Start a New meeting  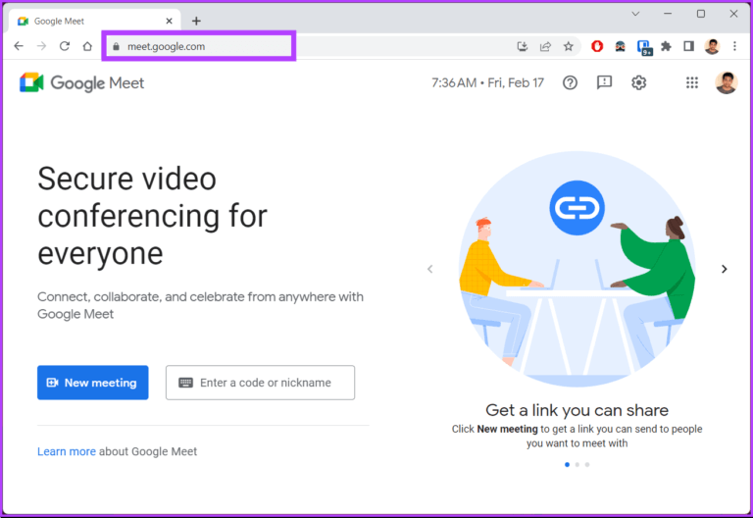click(93, 383)
